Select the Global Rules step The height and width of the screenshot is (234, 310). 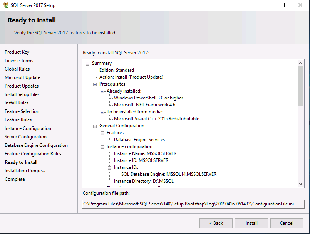pyautogui.click(x=17, y=69)
